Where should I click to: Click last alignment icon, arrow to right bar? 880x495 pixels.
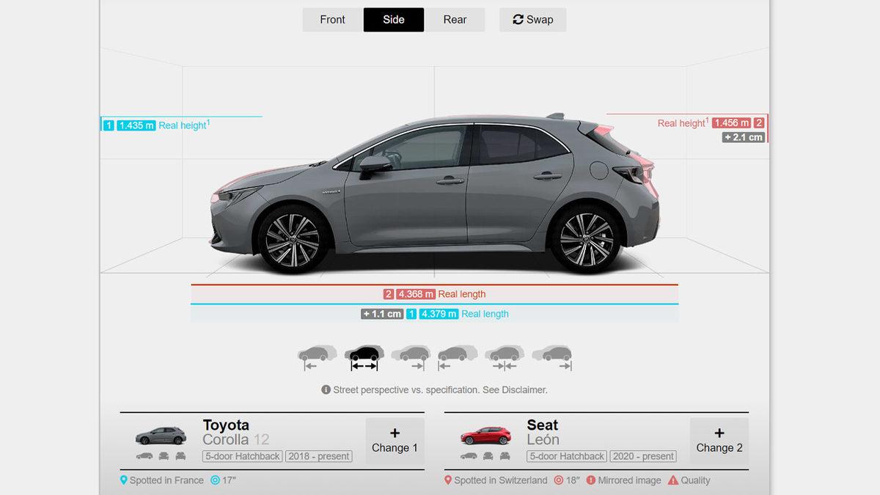coord(551,356)
